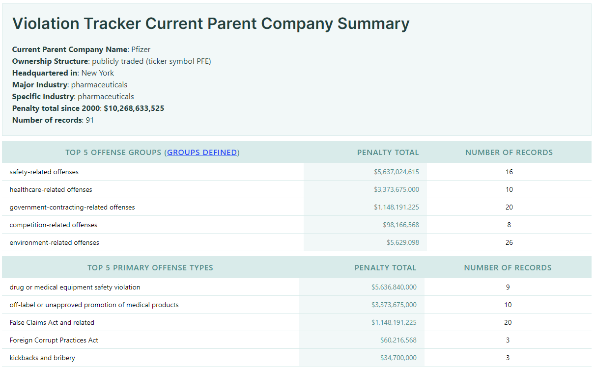Click the $34,700,000 penalty amount
The width and height of the screenshot is (595, 367).
(x=398, y=358)
